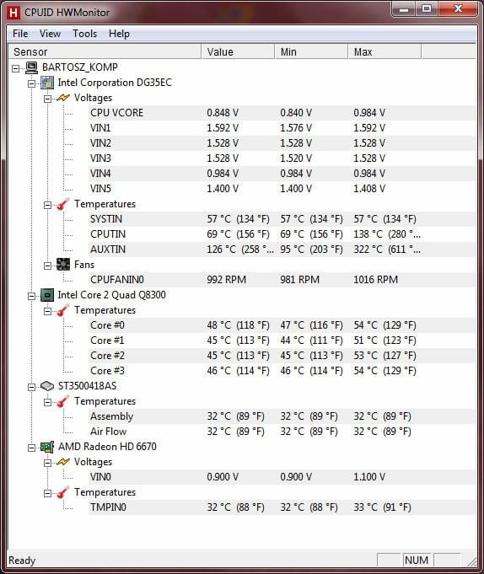Click the lightning icon above the VIN0 row
Image resolution: width=484 pixels, height=574 pixels.
click(x=63, y=462)
